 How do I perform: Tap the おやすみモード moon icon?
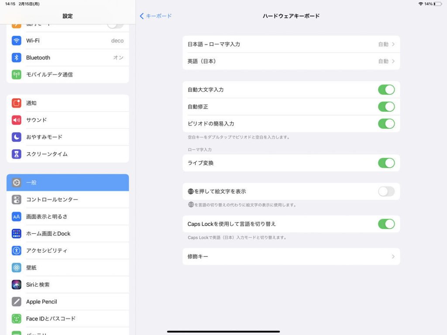coord(17,137)
